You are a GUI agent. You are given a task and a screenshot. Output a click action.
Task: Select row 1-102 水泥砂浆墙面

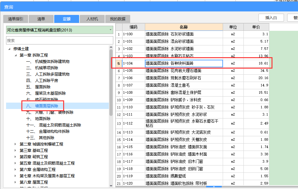pos(192,49)
